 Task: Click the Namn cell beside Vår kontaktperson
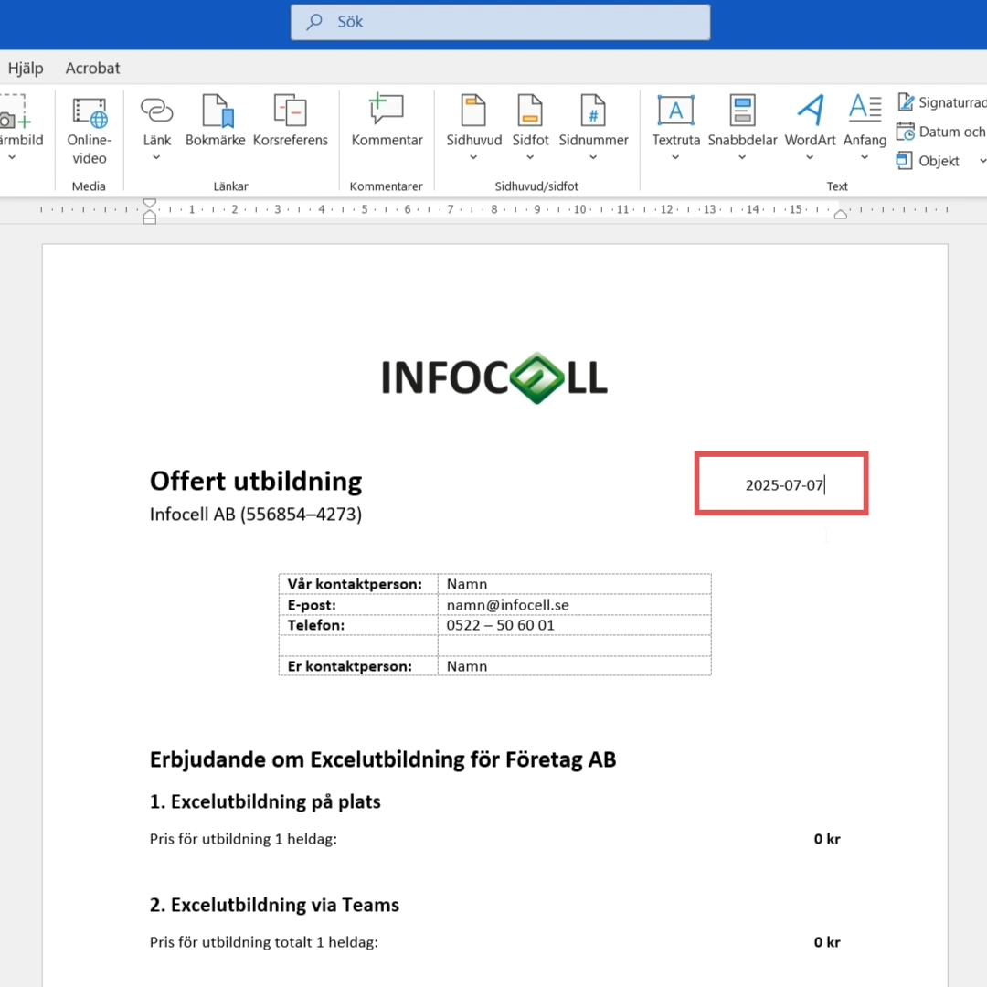click(574, 584)
